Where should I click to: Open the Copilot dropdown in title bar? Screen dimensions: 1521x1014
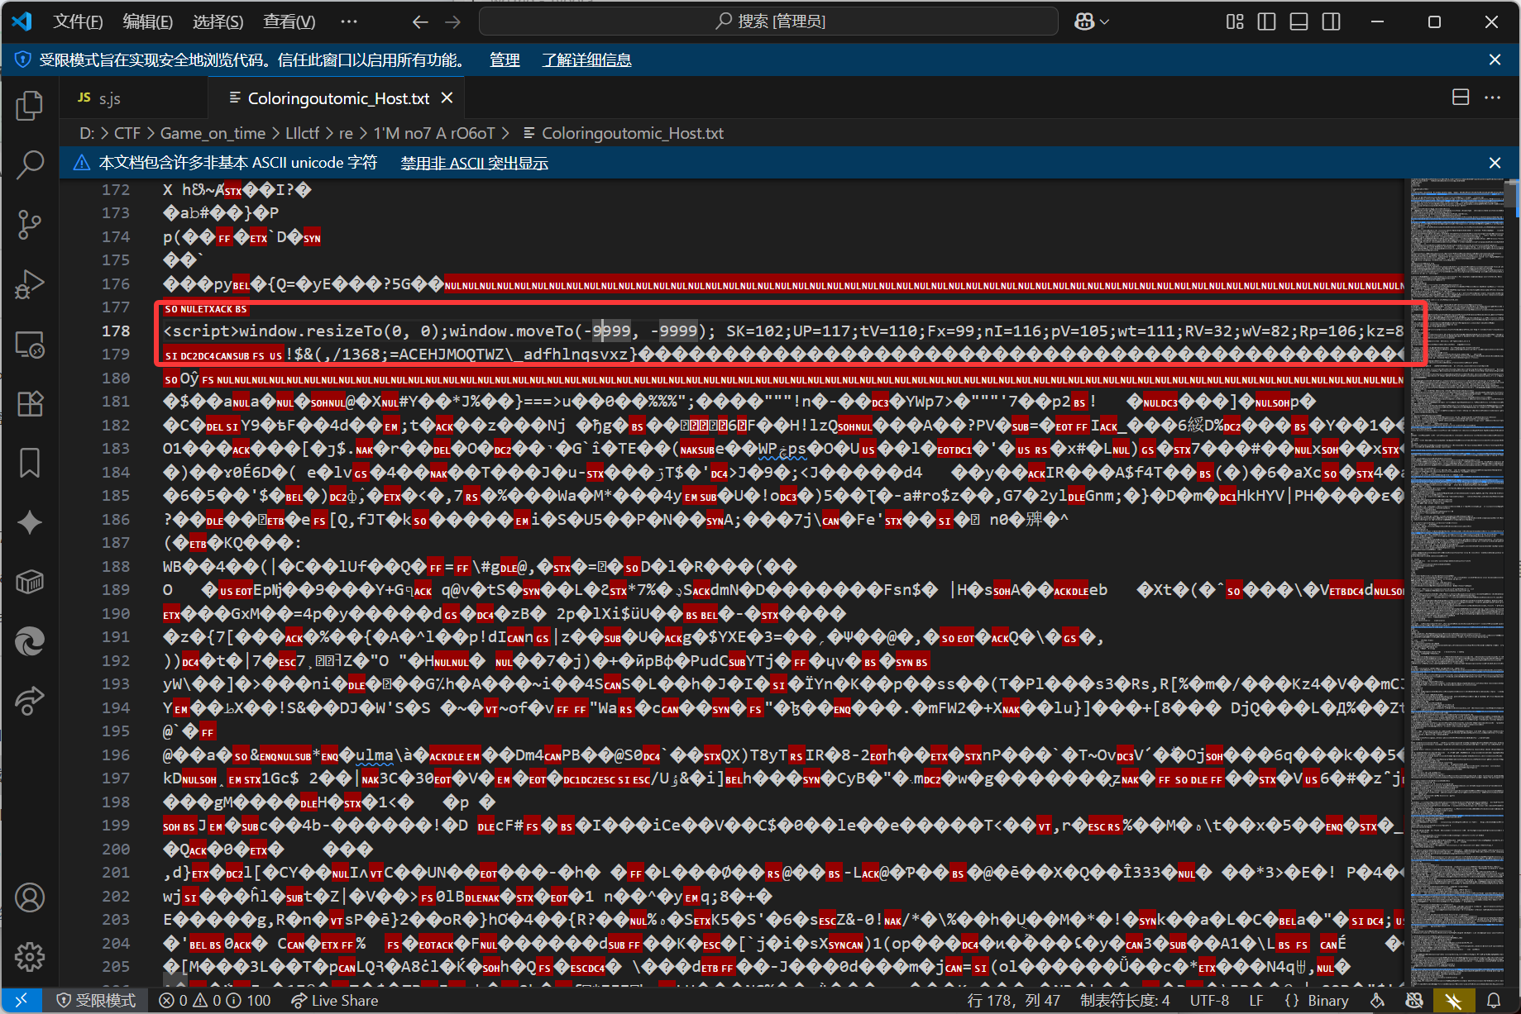click(1091, 21)
